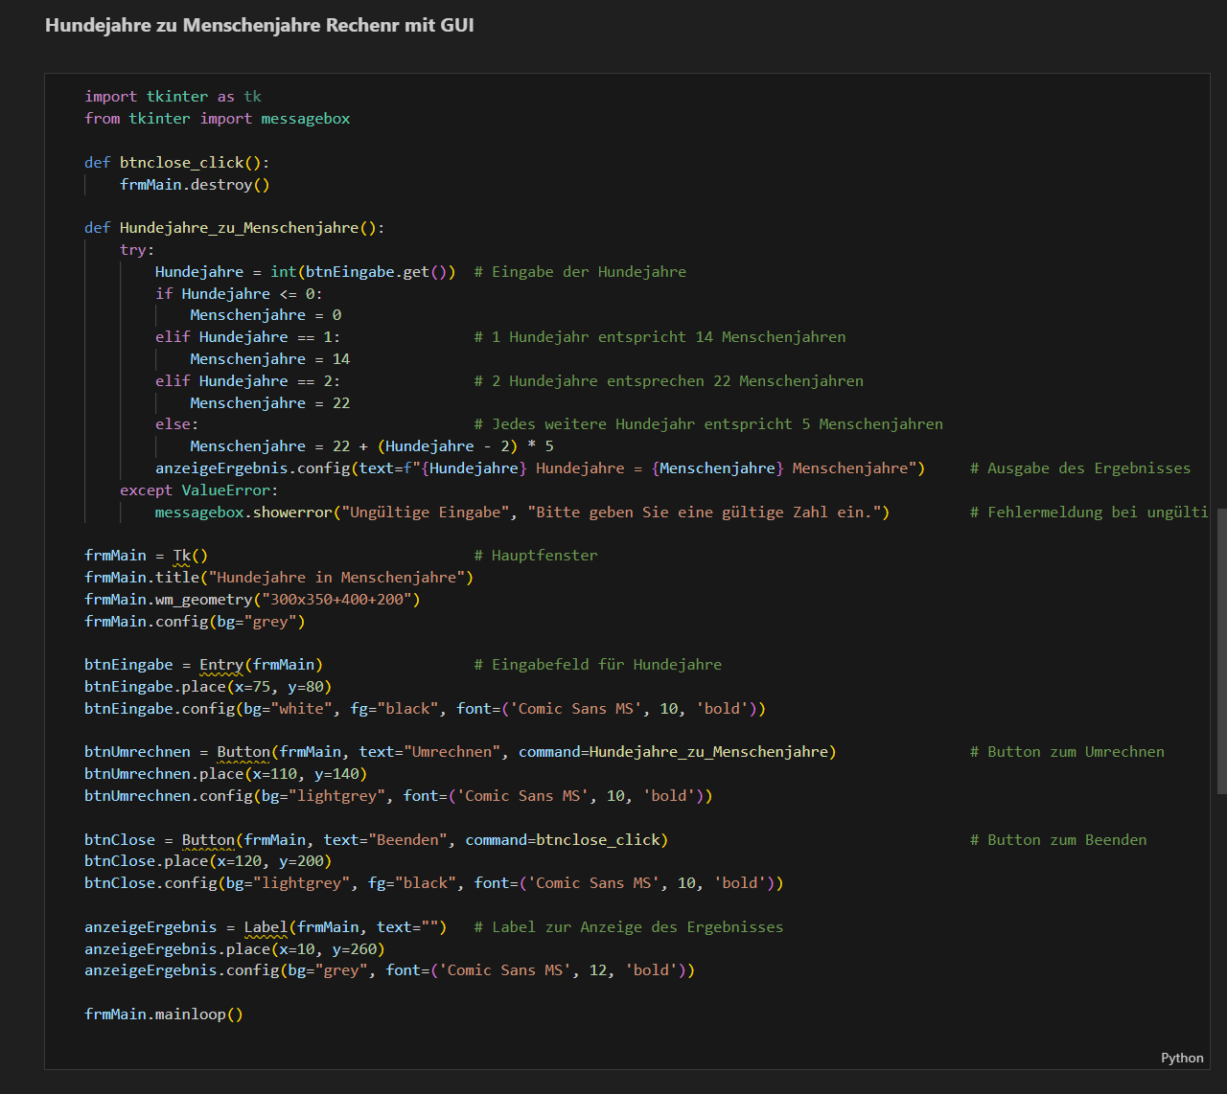
Task: Click the 'else:' keyword line
Action: click(x=177, y=424)
